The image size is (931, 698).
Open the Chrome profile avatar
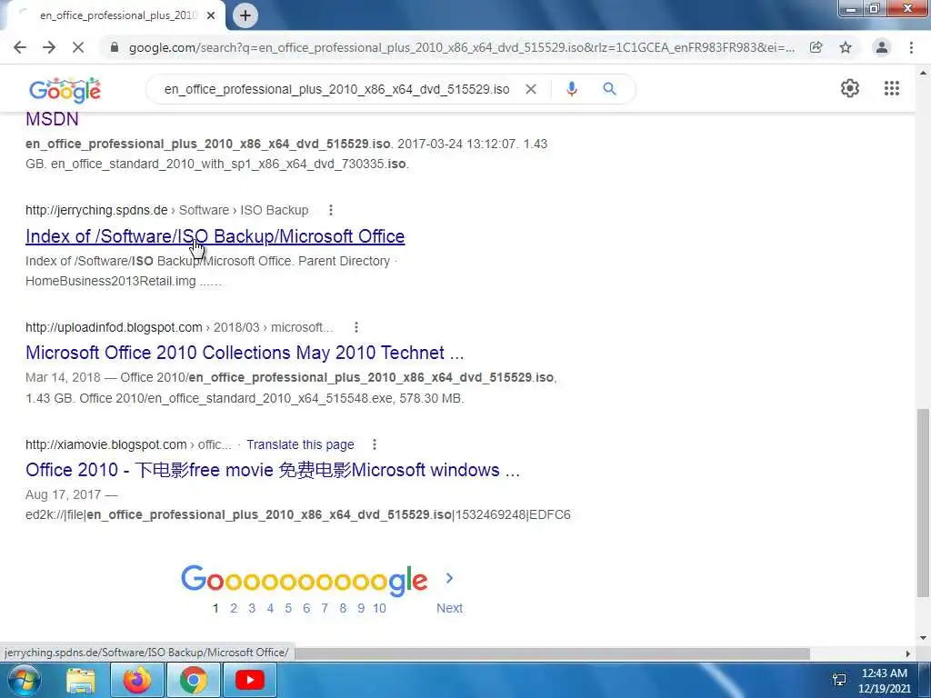click(x=882, y=47)
